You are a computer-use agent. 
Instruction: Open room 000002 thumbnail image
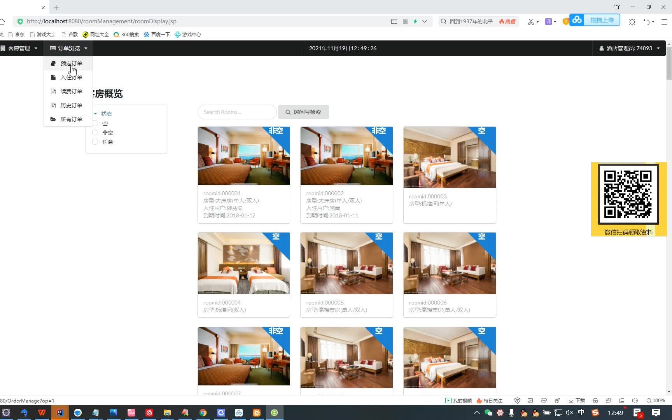pos(346,156)
